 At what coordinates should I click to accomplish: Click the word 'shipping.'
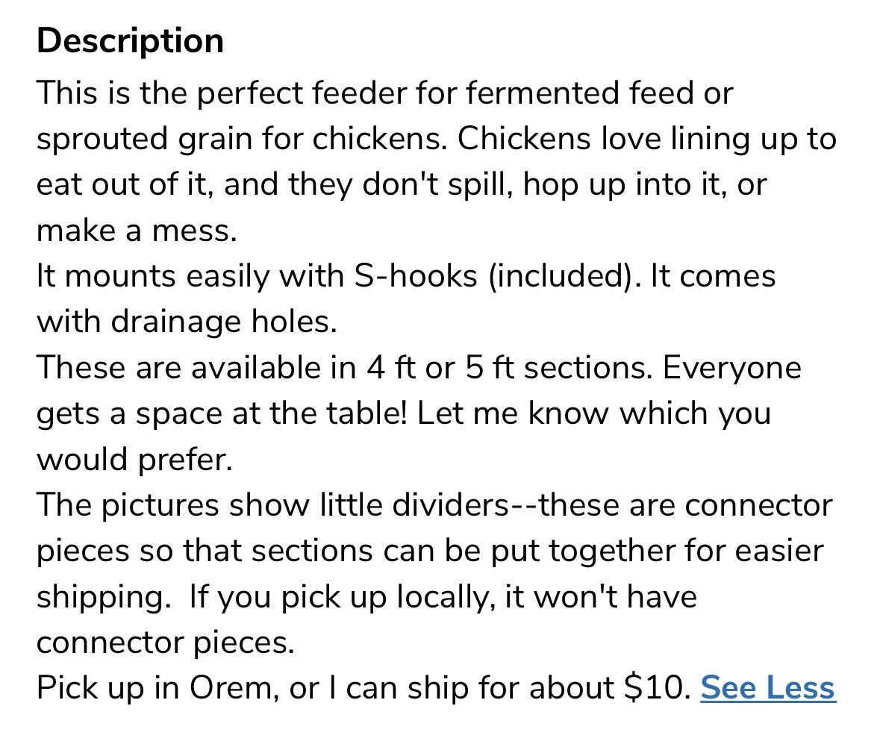(104, 598)
